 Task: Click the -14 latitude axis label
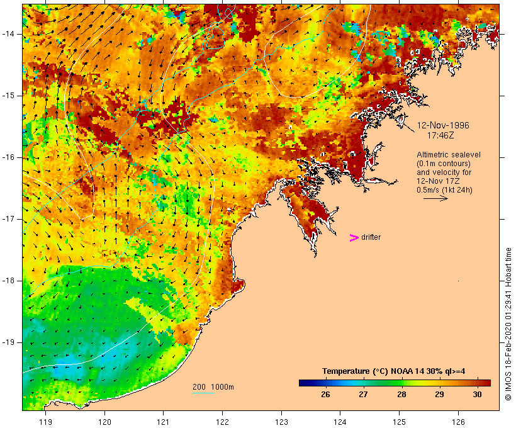pos(8,34)
